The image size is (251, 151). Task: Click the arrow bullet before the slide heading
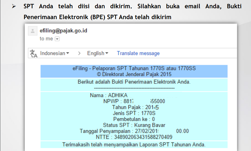[x=14, y=7]
